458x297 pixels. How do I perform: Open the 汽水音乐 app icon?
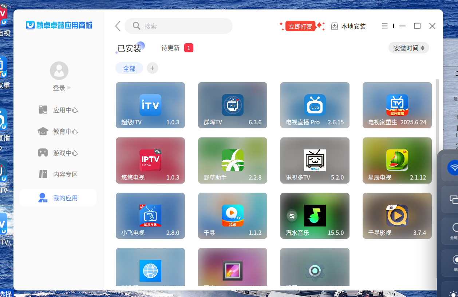click(315, 216)
